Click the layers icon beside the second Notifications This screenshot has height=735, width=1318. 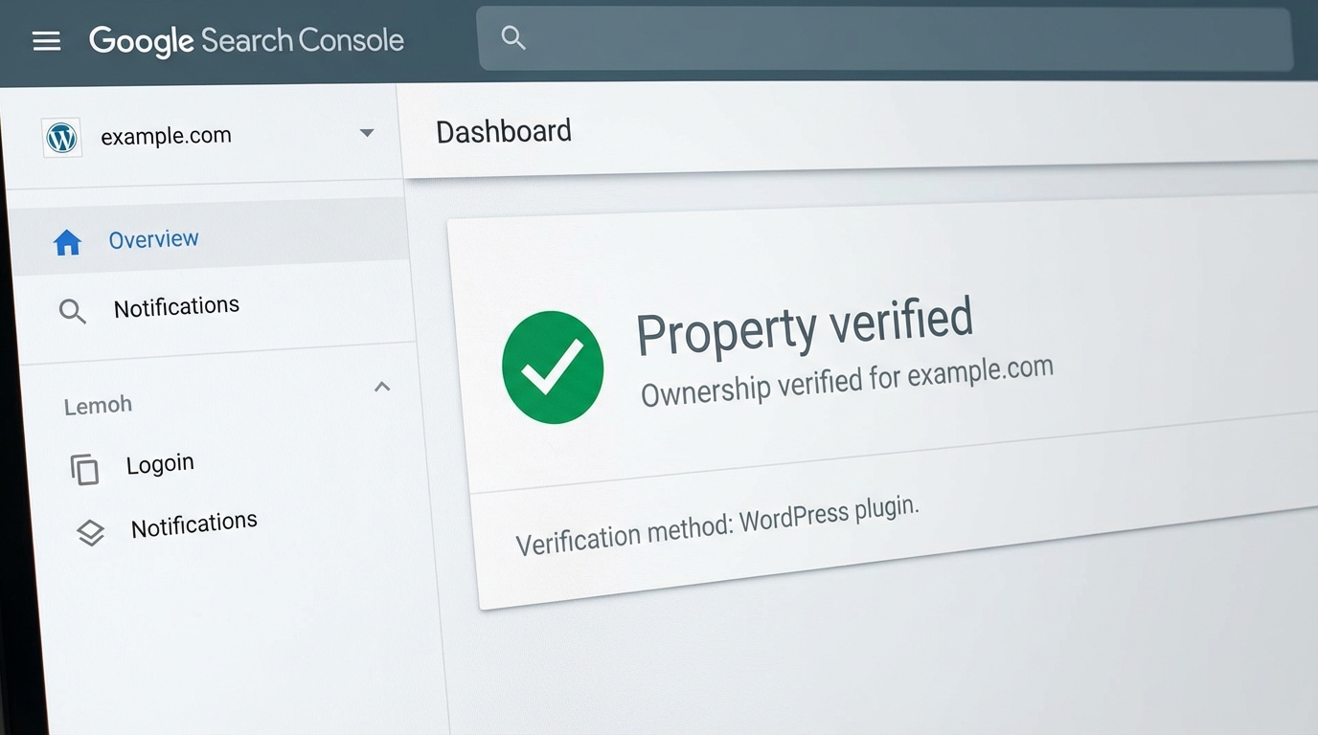click(89, 532)
